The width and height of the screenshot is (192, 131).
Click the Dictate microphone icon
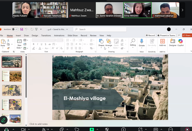pos(142,42)
